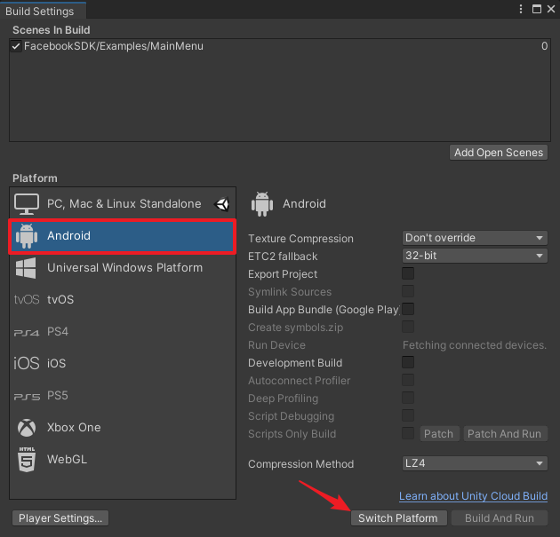Select the Android platform row
The width and height of the screenshot is (560, 537).
123,236
